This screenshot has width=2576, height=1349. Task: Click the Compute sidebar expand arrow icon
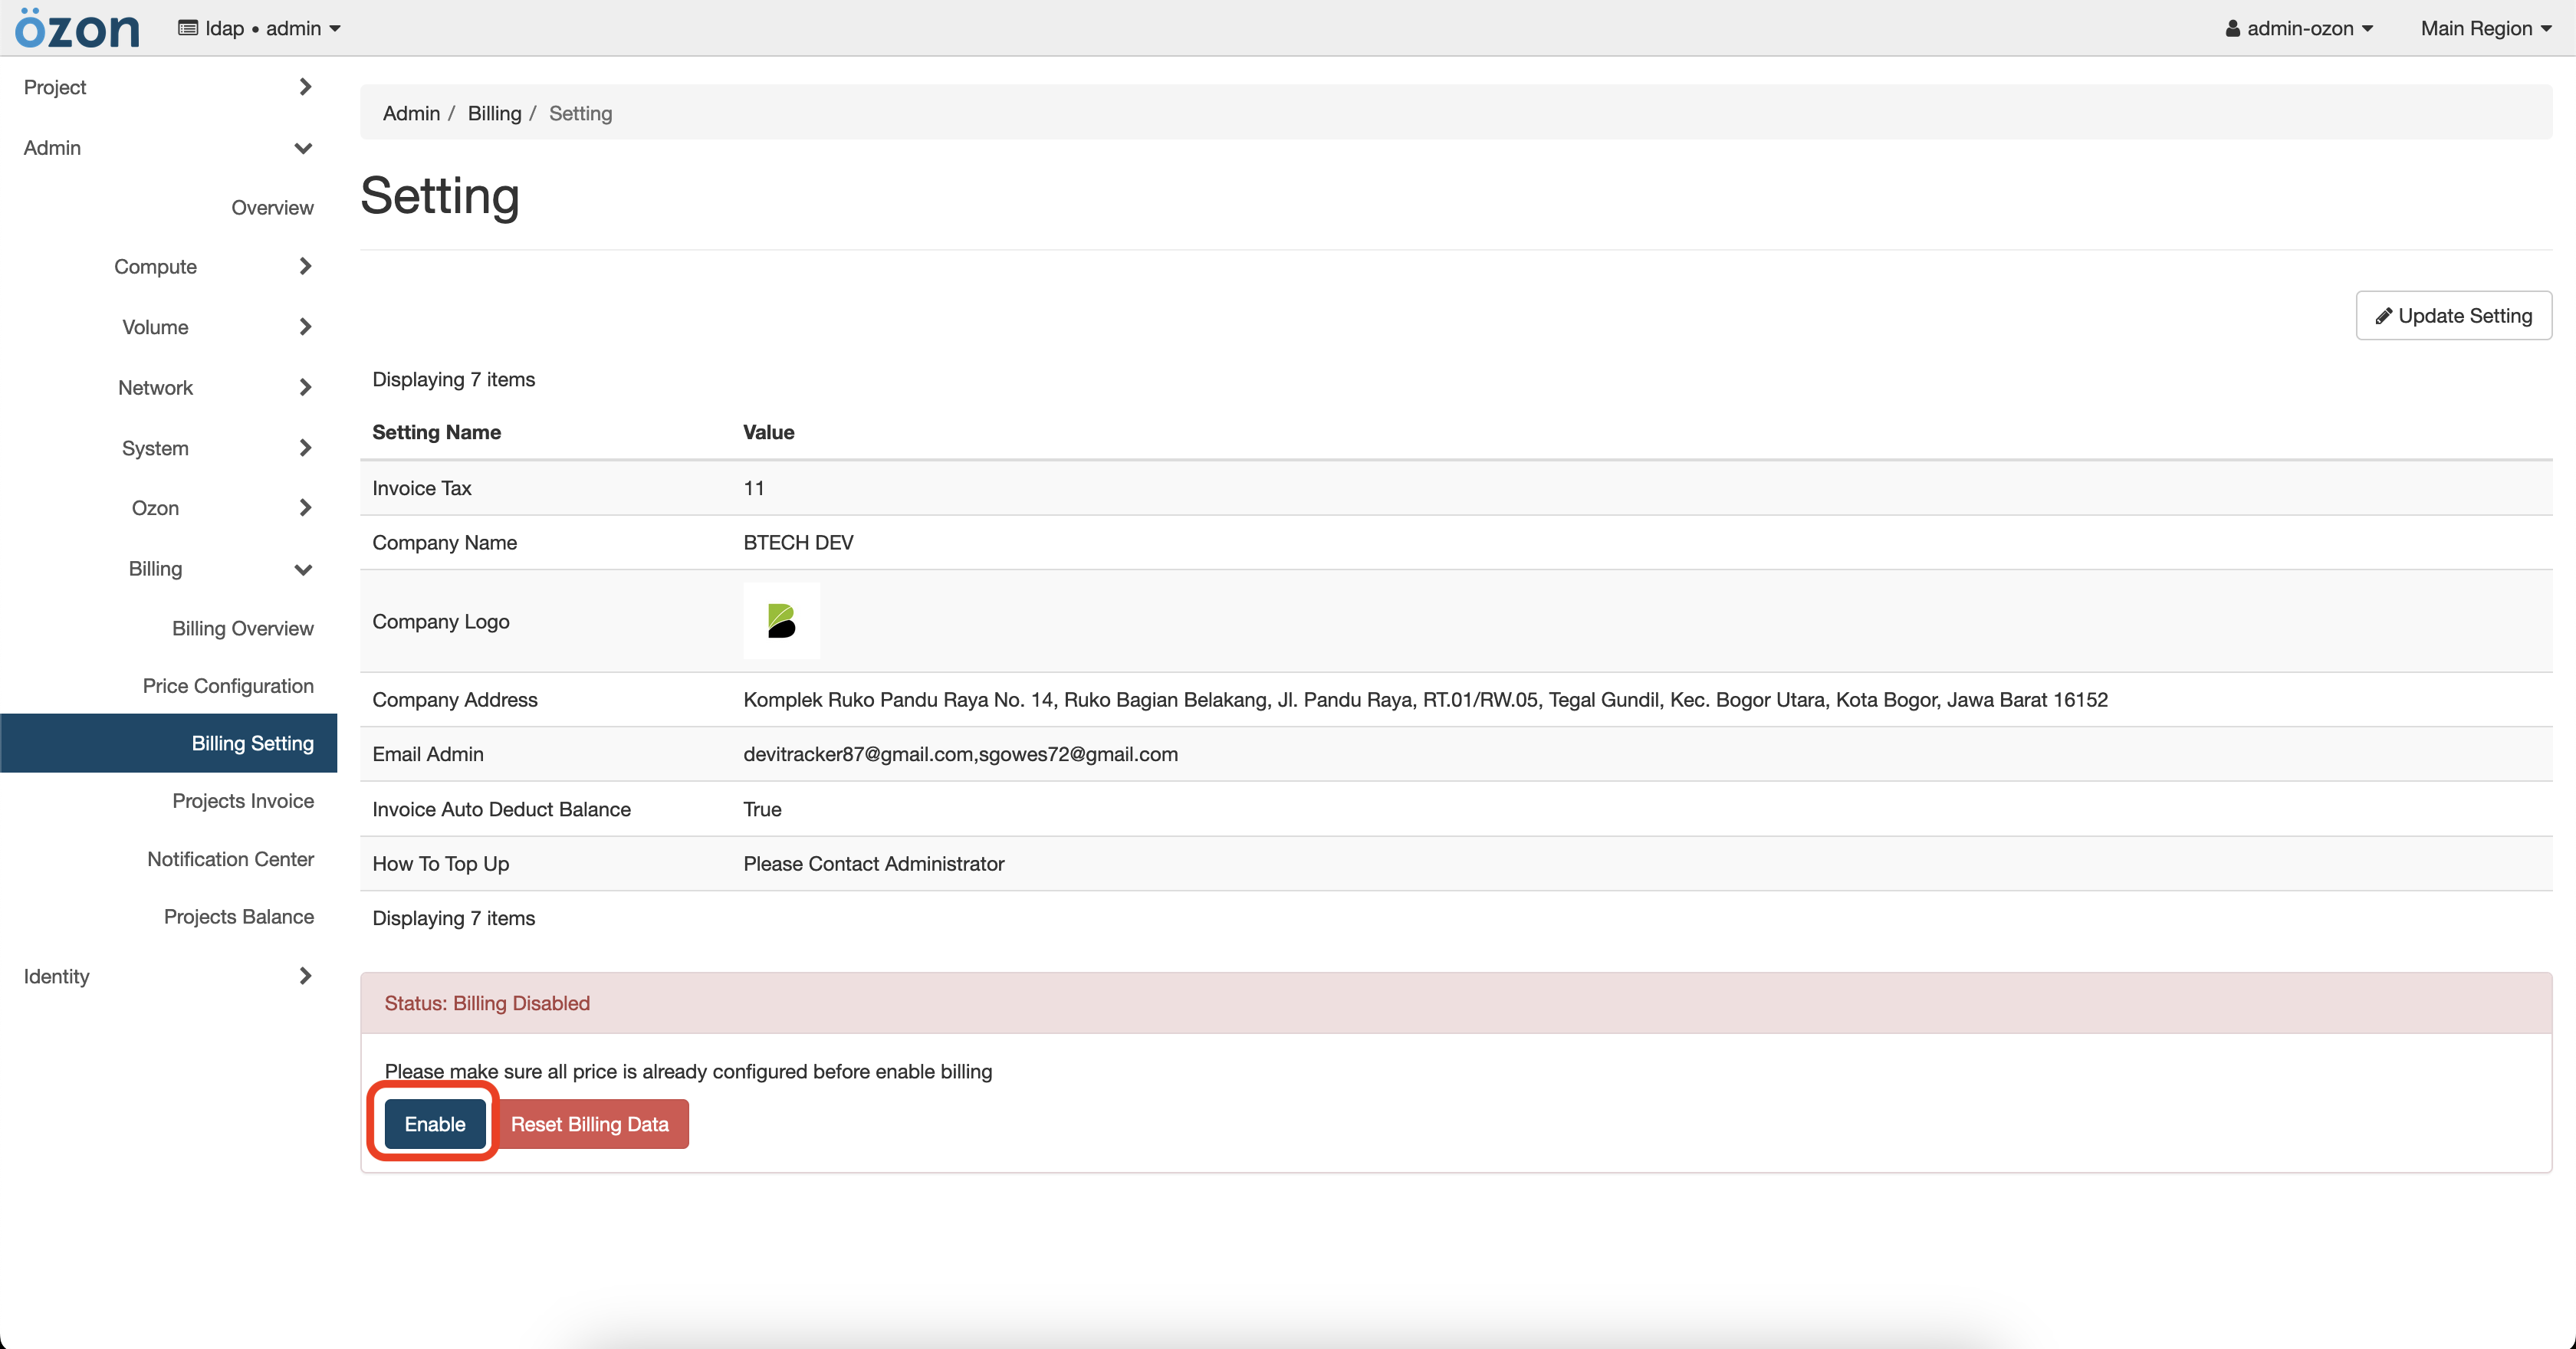(x=305, y=266)
